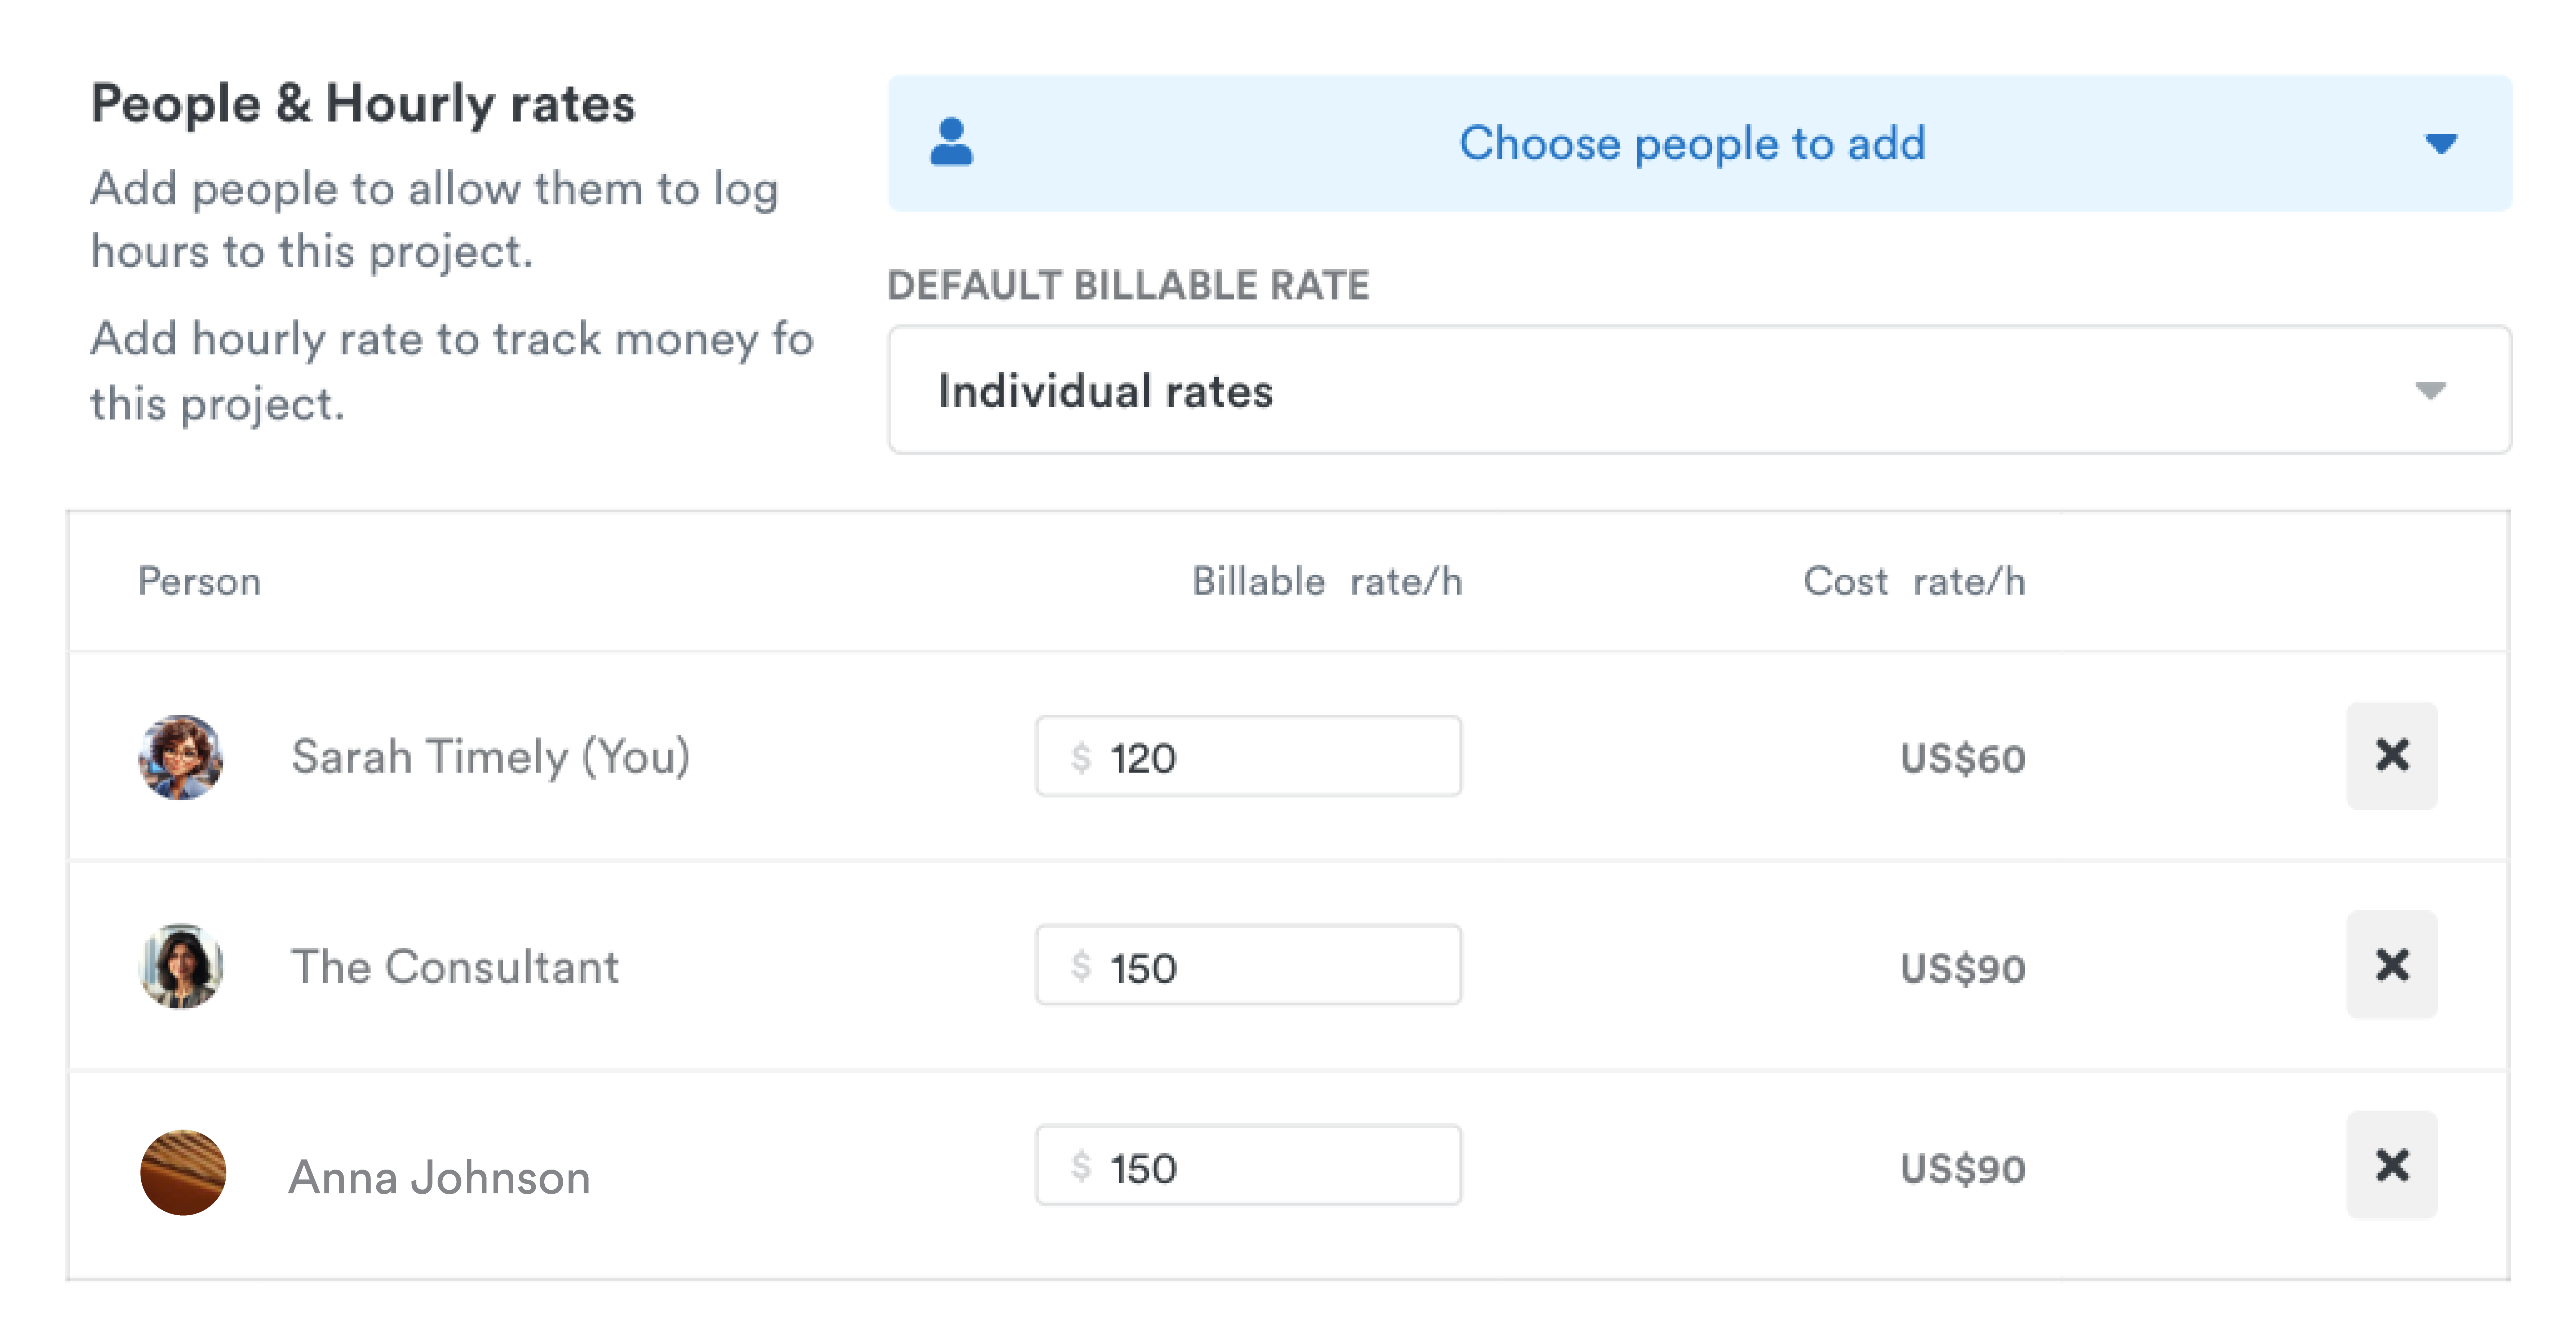This screenshot has width=2576, height=1339.
Task: Delete Anna Johnson's row using X
Action: [2391, 1165]
